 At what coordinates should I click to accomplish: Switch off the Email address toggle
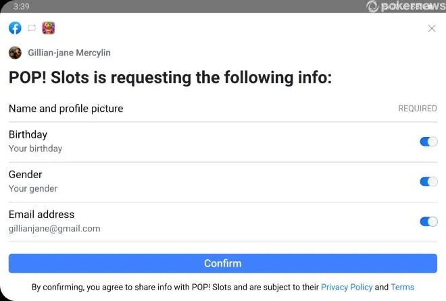pos(428,221)
